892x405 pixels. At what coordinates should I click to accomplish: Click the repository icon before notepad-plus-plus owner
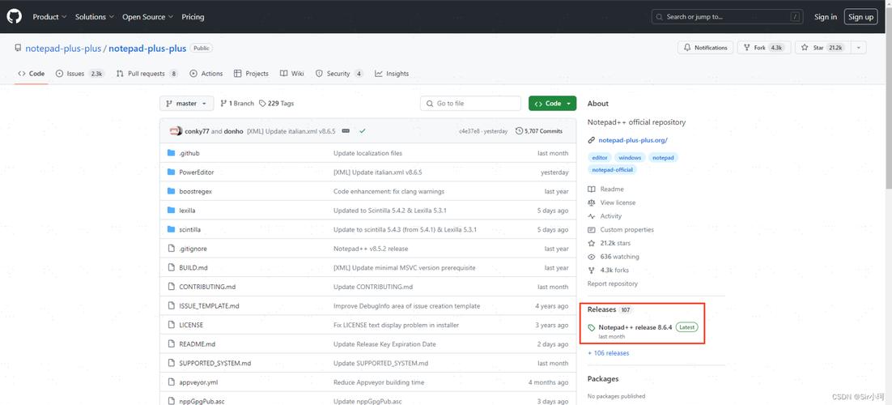18,49
